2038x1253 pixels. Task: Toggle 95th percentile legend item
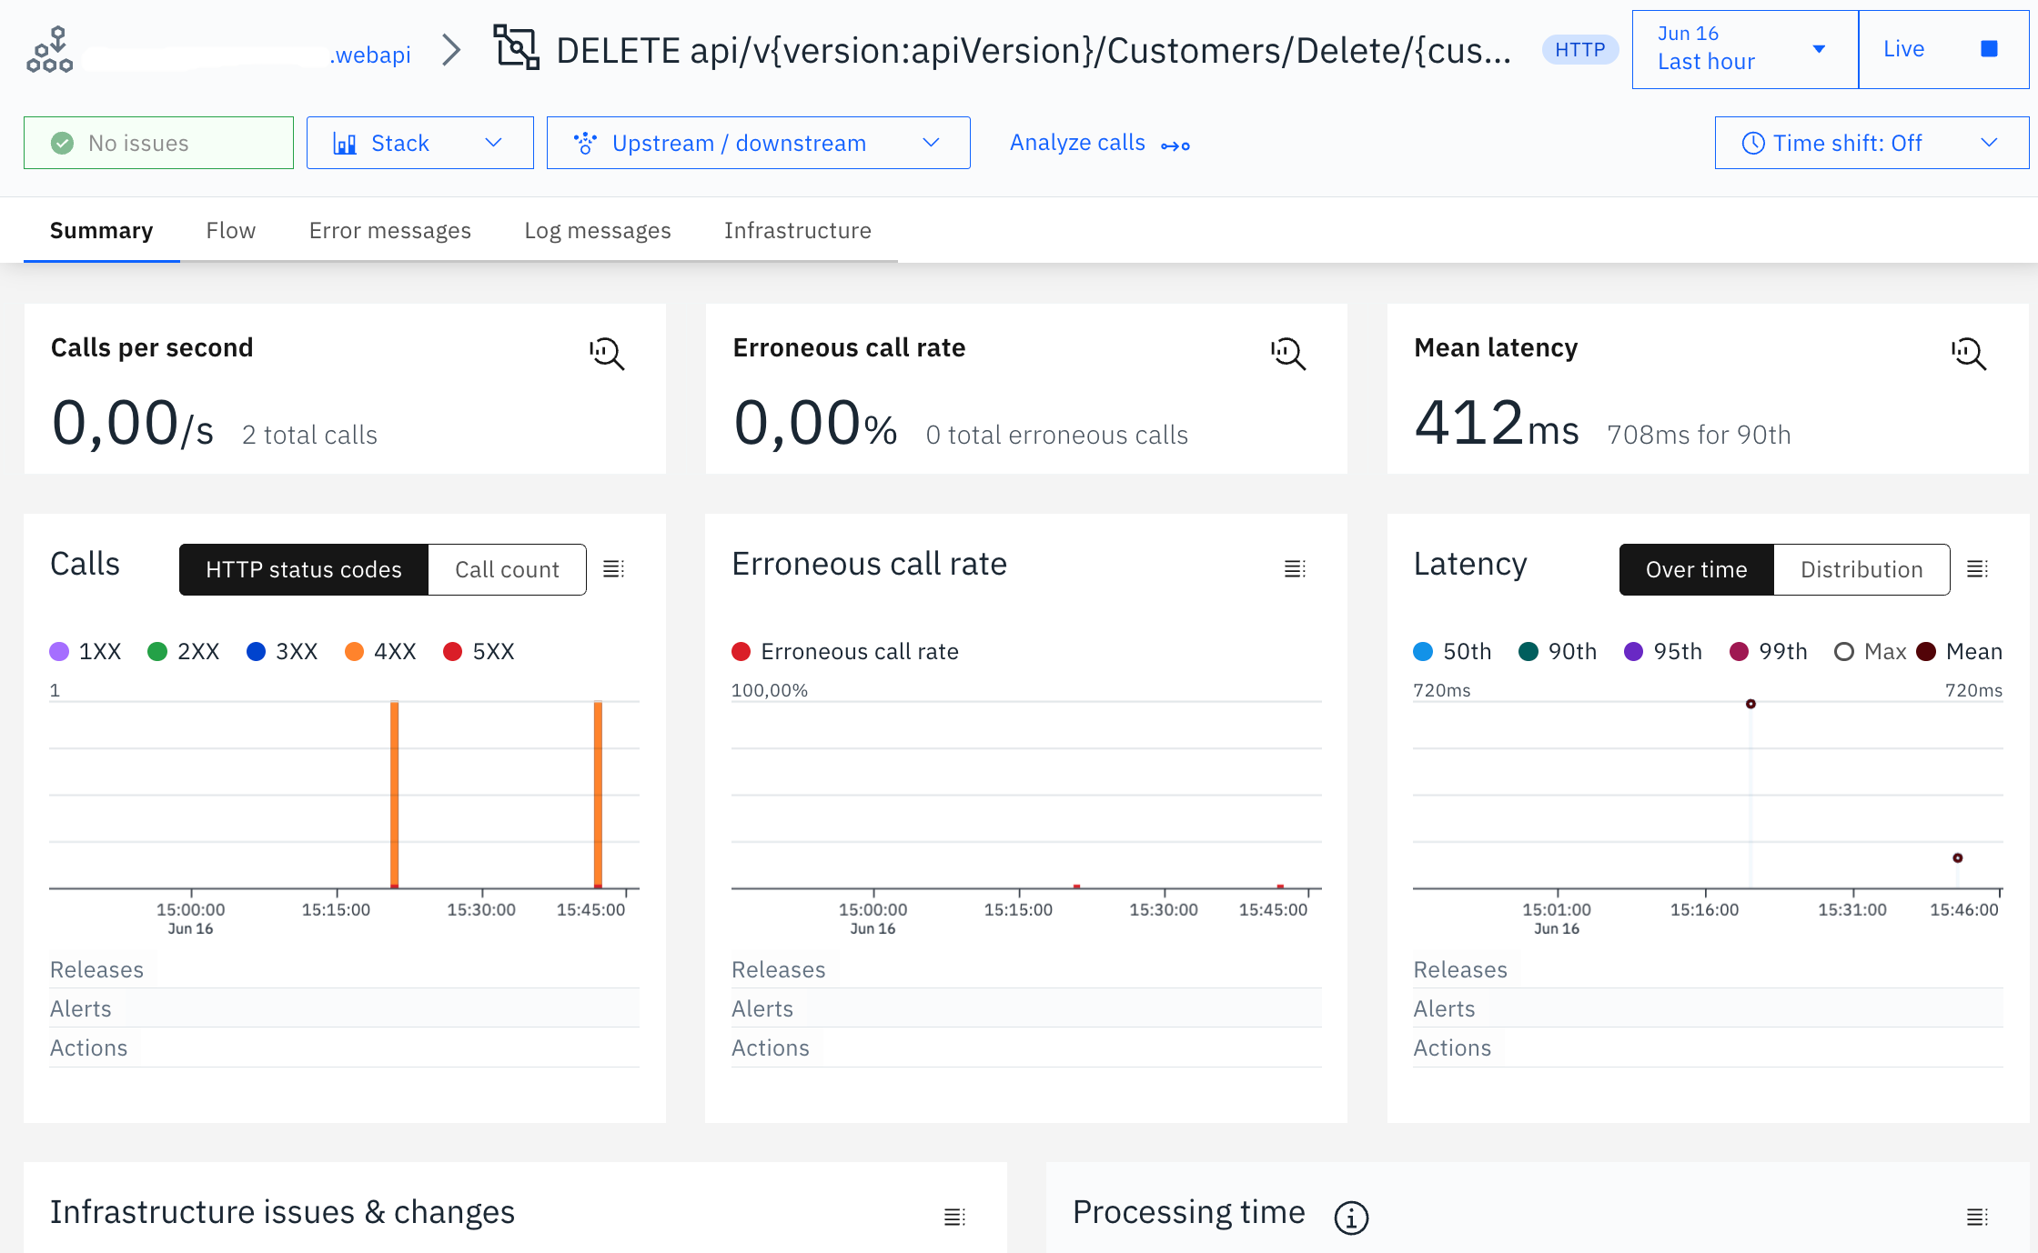coord(1663,651)
